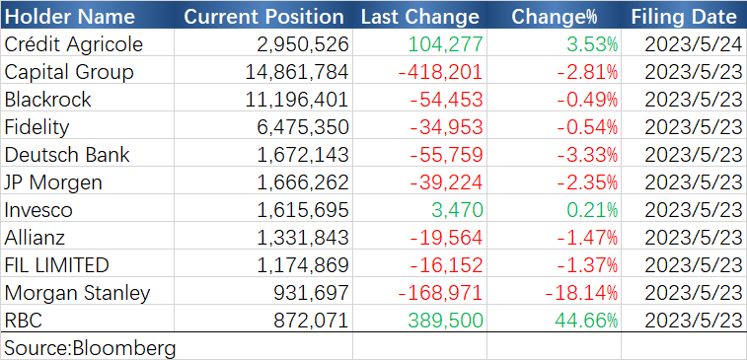Click the FIL LIMITED cell
747x360 pixels.
click(x=87, y=264)
